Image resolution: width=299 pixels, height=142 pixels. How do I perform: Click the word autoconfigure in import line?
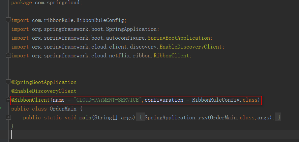pyautogui.click(x=126, y=38)
